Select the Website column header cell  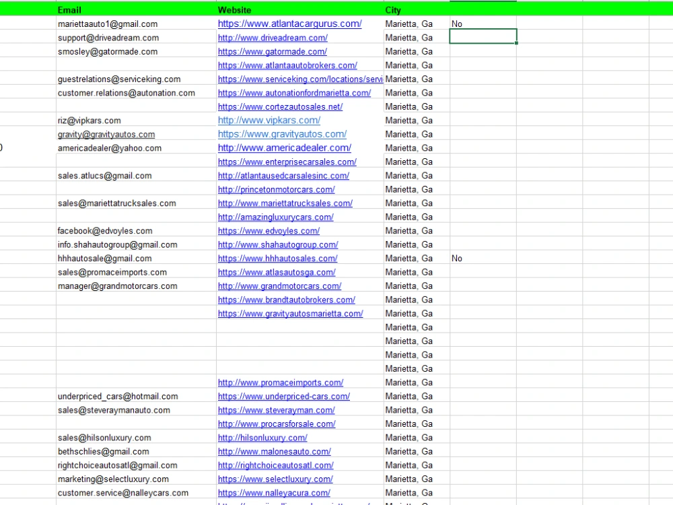(300, 9)
